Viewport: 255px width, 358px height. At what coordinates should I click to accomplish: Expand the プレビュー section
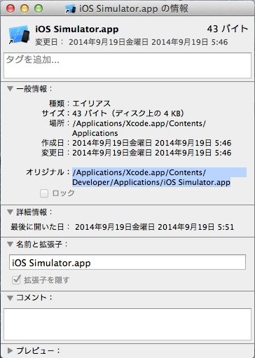coord(10,350)
